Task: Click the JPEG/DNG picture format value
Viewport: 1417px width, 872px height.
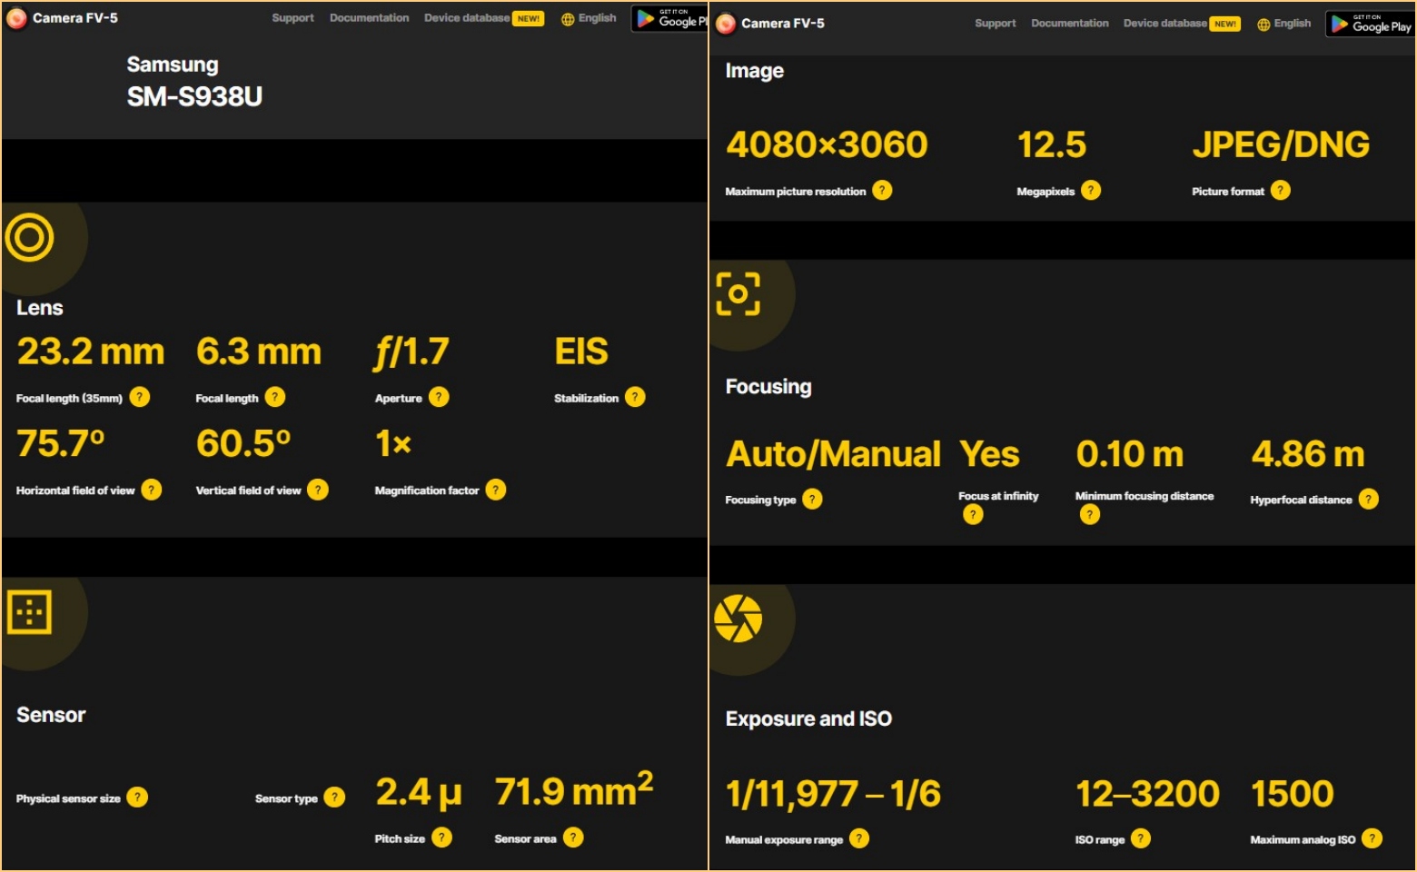Action: click(1281, 144)
